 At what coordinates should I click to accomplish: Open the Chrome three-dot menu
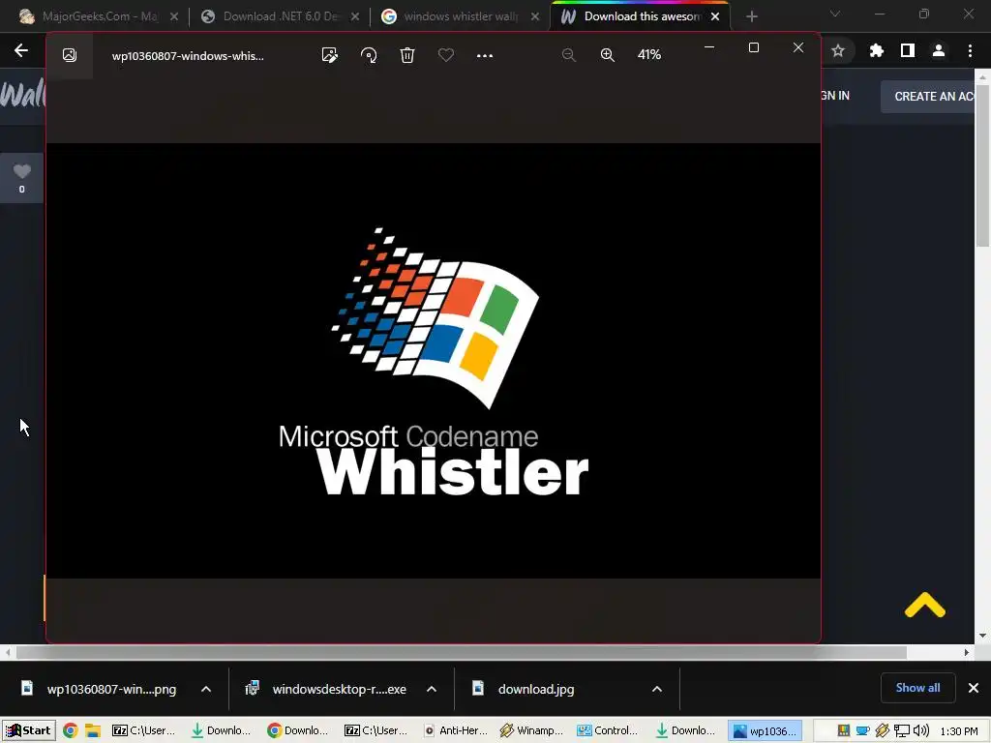point(970,50)
